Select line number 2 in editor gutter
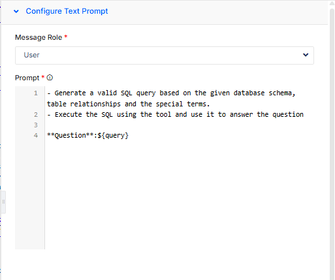 point(36,115)
